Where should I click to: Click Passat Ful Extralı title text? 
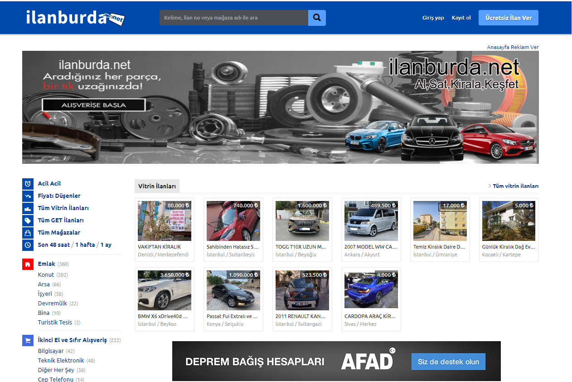point(232,317)
